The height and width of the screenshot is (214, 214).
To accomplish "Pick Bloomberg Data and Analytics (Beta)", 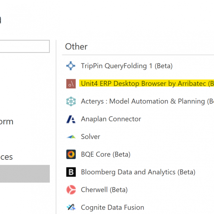I will point(138,172).
